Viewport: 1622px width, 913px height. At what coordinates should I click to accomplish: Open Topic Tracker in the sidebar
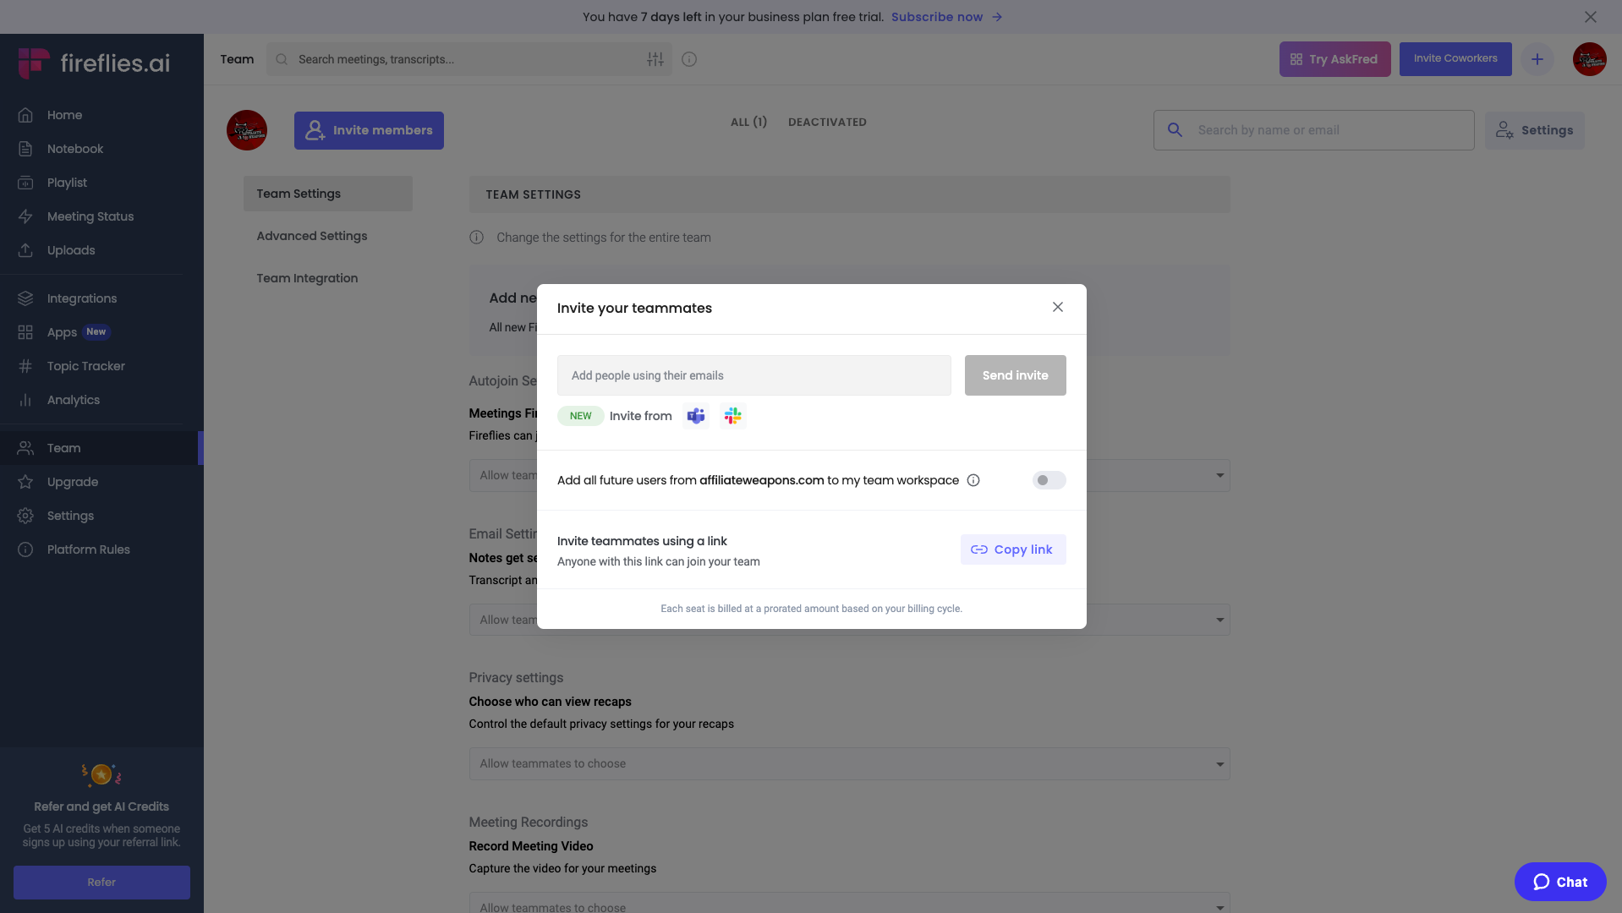pyautogui.click(x=85, y=366)
